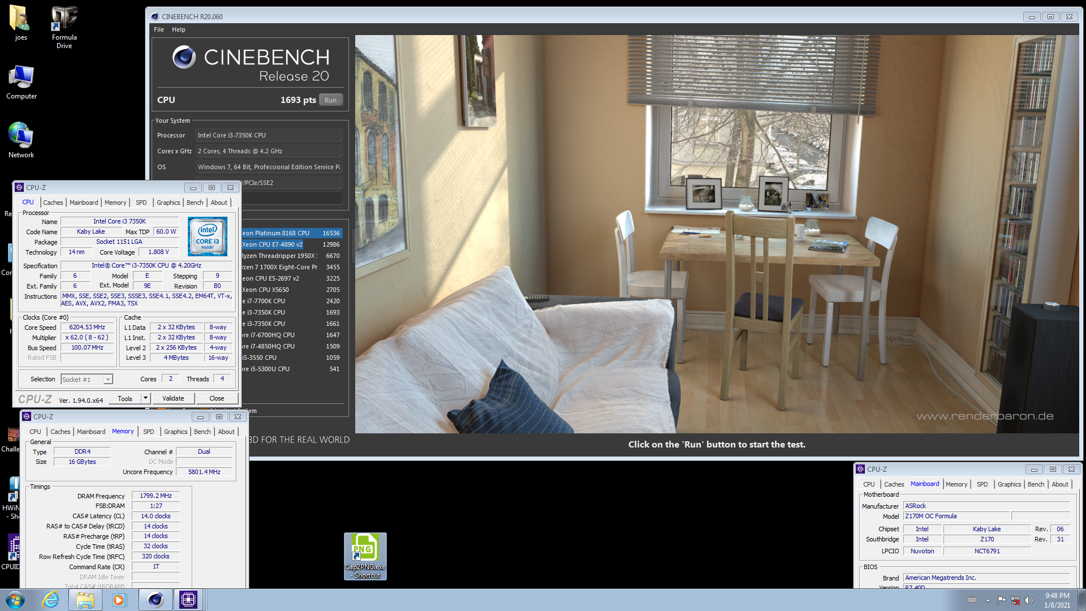The height and width of the screenshot is (611, 1086).
Task: Open Windows Media Player from the taskbar
Action: click(x=119, y=600)
